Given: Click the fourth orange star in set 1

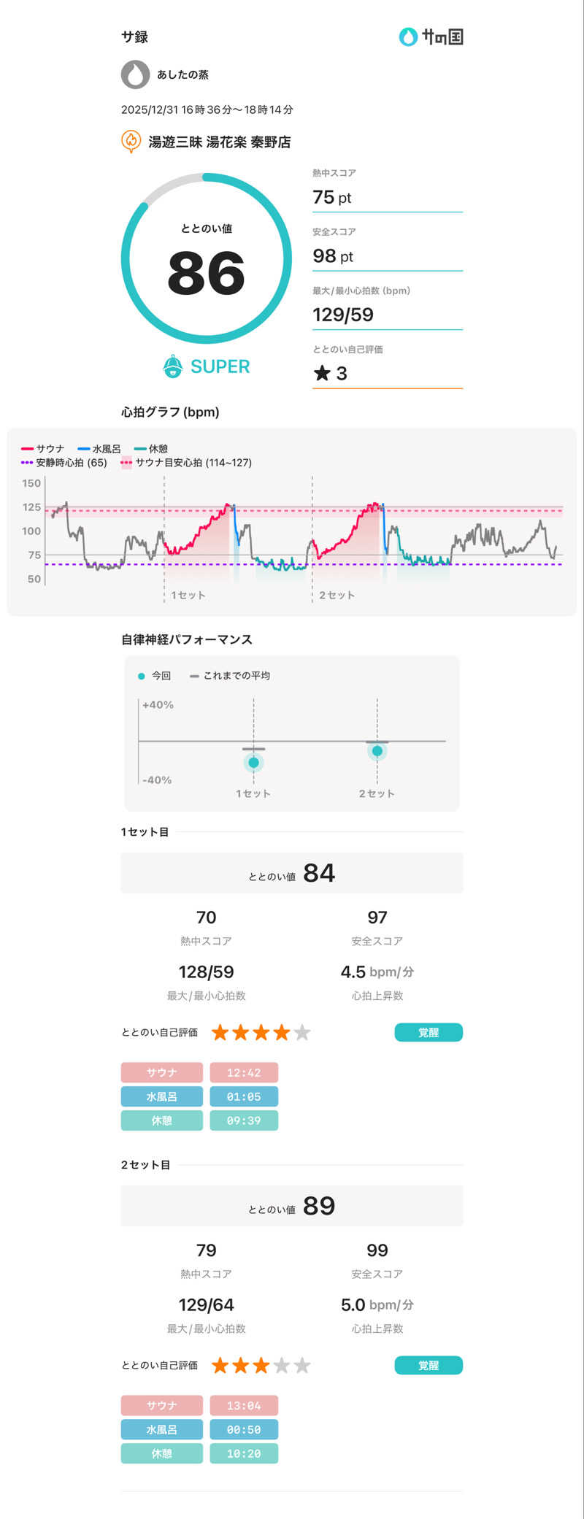Looking at the screenshot, I should click(x=282, y=1033).
